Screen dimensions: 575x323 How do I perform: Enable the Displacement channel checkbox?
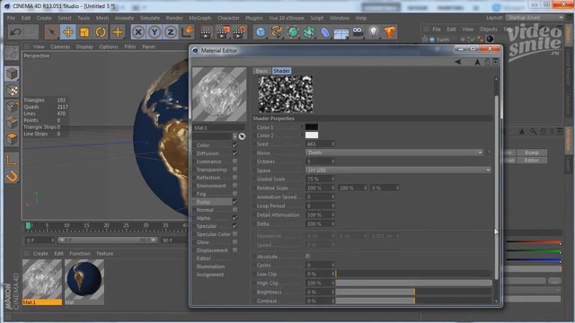coord(234,250)
